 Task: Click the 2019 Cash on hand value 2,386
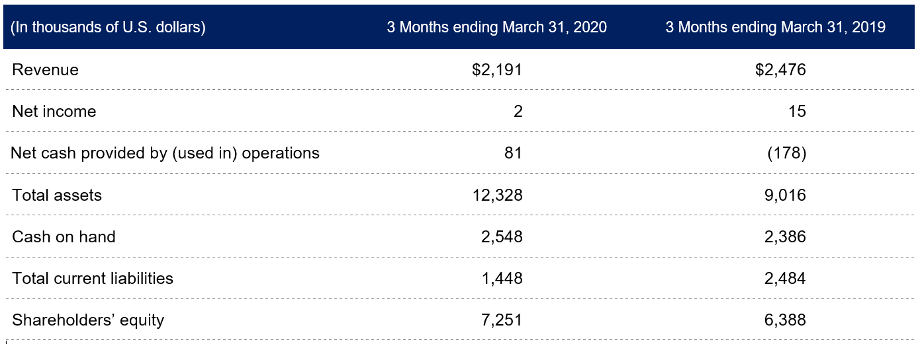coord(784,236)
